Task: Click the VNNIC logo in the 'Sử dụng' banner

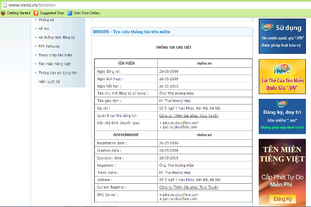Action: 267,27
